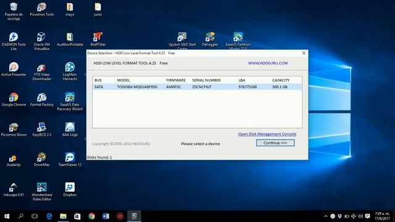
Task: Launch LogMeIn Hamachi desktop icon
Action: point(70,72)
